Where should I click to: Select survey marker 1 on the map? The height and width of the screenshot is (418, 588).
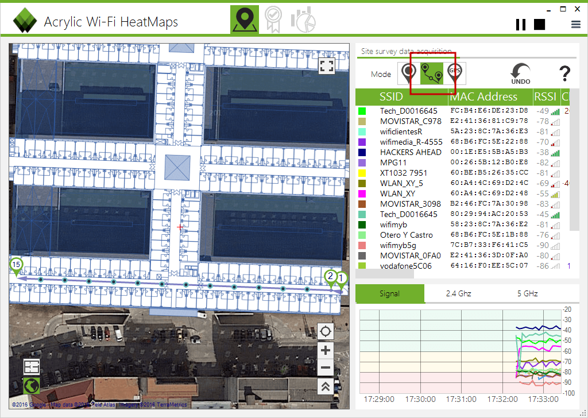click(341, 280)
